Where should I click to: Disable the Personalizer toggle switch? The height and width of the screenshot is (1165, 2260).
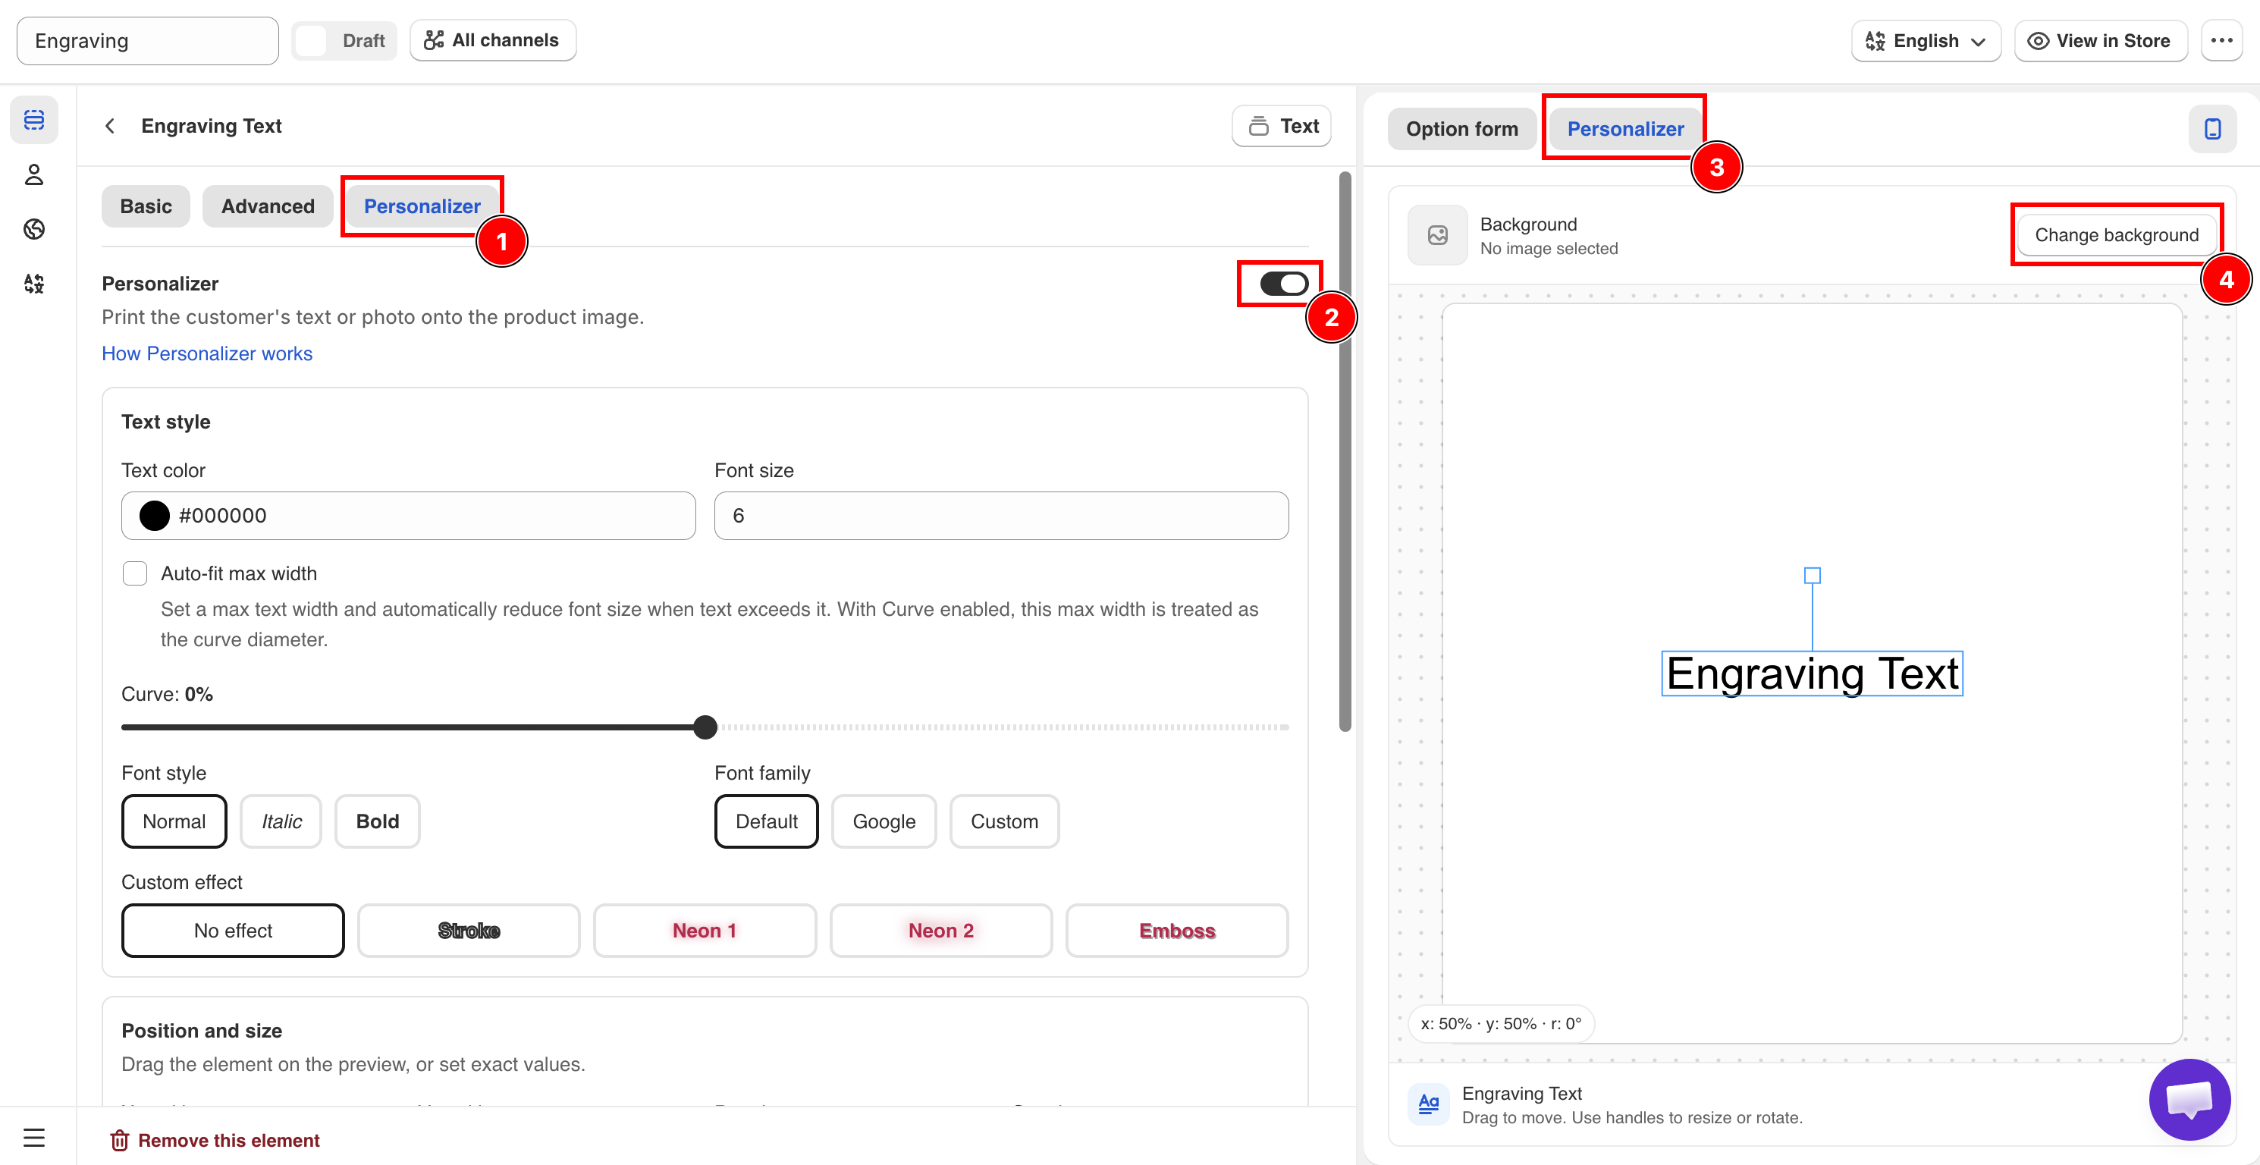[x=1283, y=284]
